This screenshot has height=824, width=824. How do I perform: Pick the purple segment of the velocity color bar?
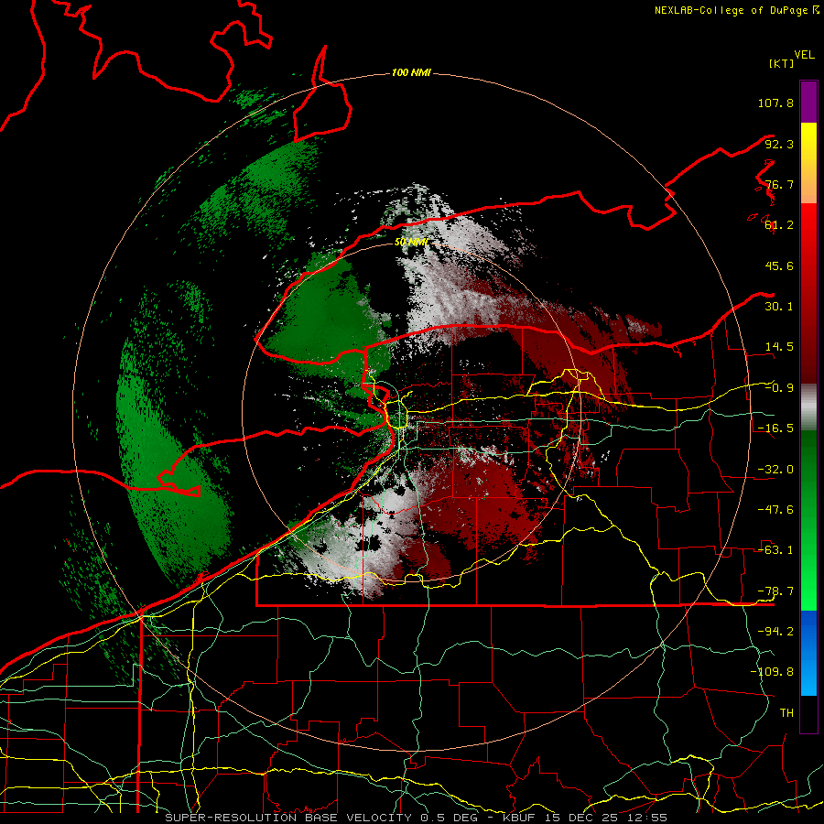(x=808, y=102)
